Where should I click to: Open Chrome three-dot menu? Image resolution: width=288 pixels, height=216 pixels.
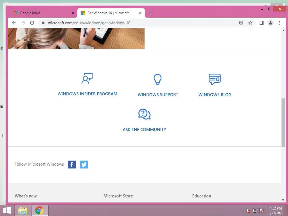click(x=280, y=23)
